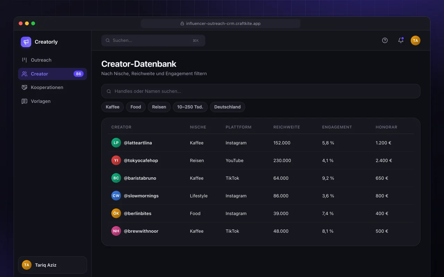This screenshot has width=444, height=277.
Task: Toggle the Kaffee filter chip
Action: (x=112, y=107)
